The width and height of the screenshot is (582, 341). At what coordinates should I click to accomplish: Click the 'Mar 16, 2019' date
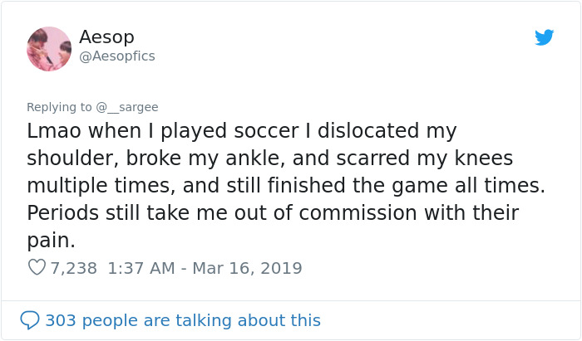click(x=246, y=268)
